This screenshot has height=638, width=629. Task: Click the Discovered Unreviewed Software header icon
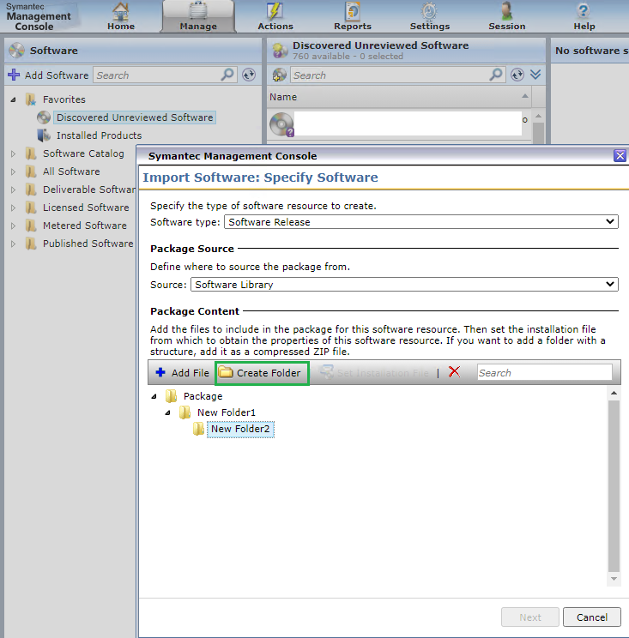pyautogui.click(x=280, y=51)
